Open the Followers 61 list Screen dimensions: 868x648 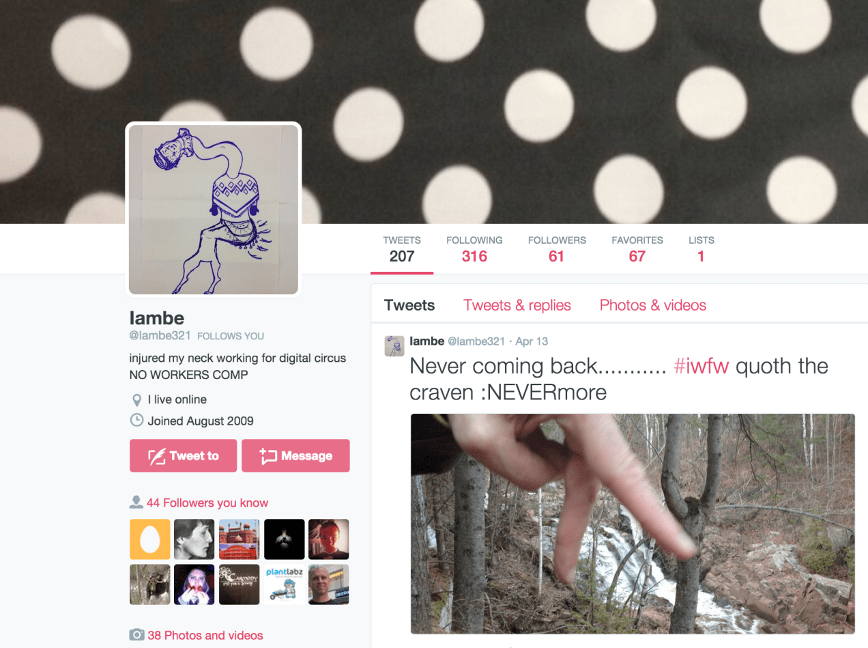[557, 250]
